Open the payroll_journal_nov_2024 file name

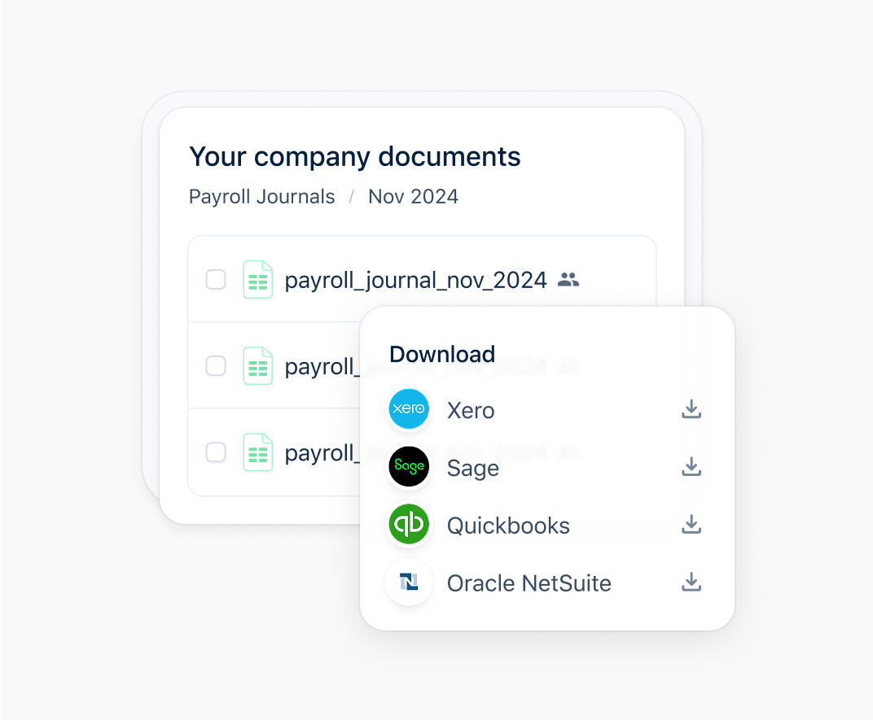(415, 280)
